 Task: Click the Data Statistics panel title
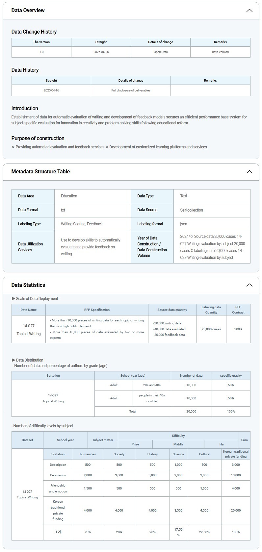tap(28, 285)
